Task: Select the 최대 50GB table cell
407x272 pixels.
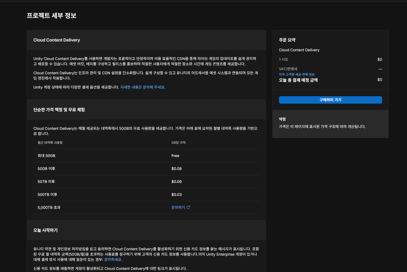Action: pos(46,156)
